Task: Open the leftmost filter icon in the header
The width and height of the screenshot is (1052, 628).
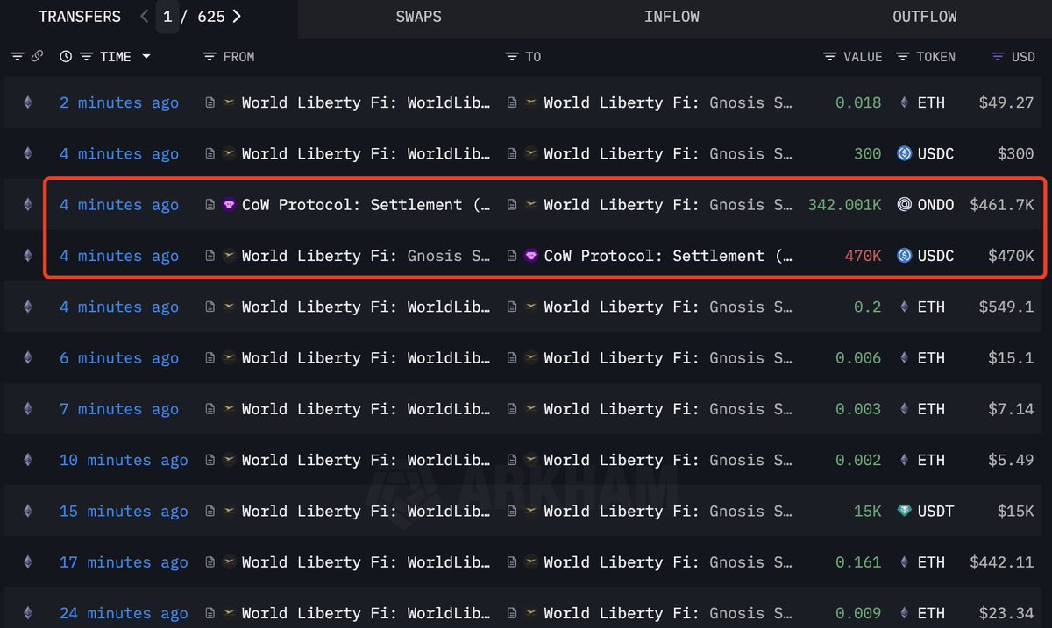Action: (17, 57)
